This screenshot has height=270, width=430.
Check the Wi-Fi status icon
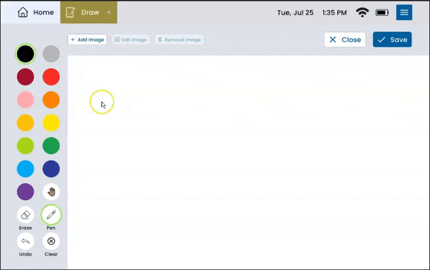(x=362, y=13)
